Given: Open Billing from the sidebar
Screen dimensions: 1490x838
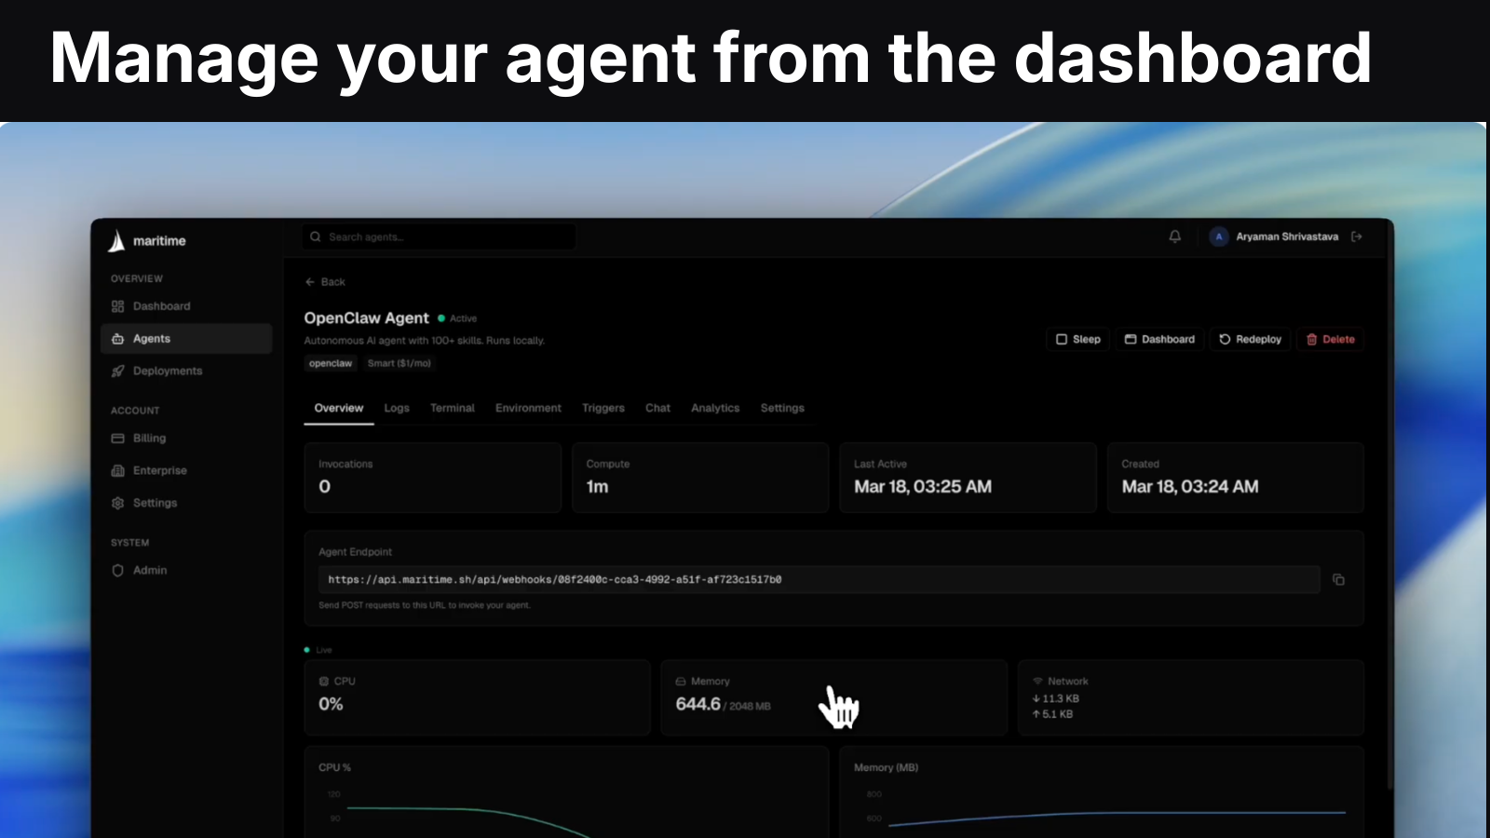Looking at the screenshot, I should click(x=149, y=438).
